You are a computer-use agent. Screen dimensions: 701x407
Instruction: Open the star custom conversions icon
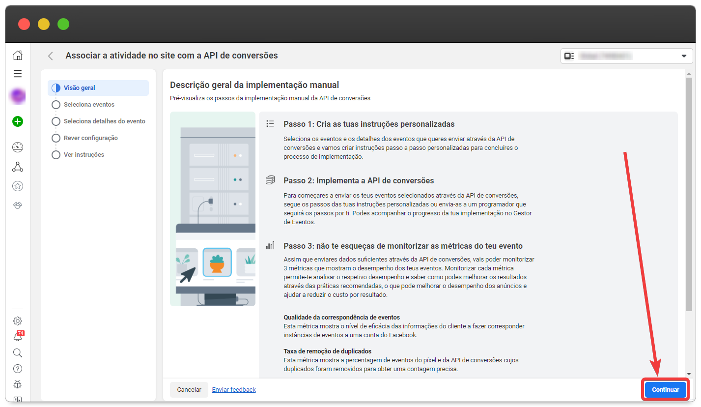coord(18,186)
